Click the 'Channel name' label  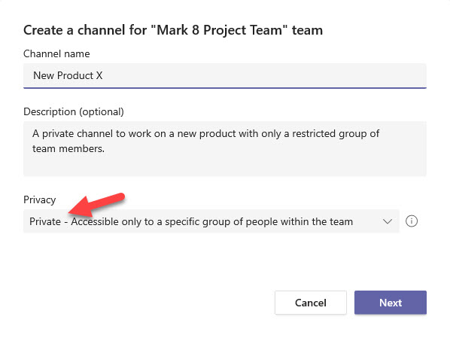pyautogui.click(x=56, y=53)
